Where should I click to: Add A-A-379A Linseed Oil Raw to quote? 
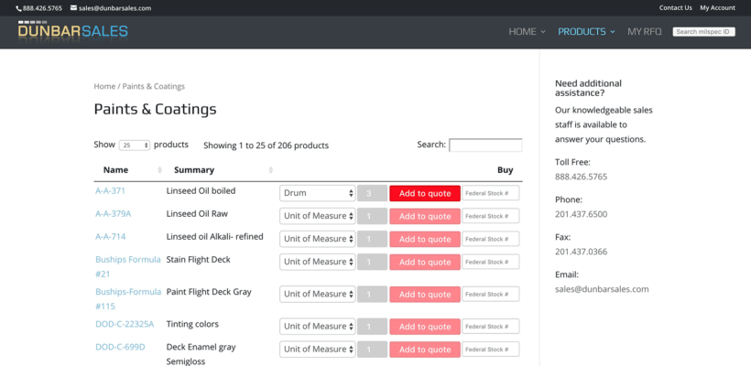[425, 216]
